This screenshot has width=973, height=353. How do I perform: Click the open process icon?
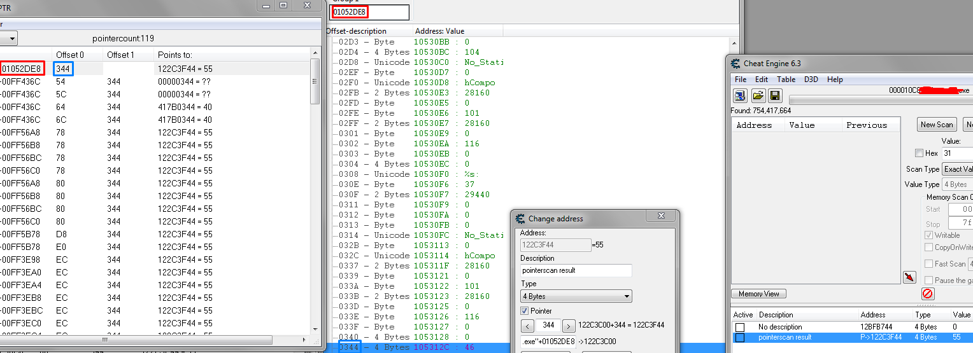coord(741,95)
